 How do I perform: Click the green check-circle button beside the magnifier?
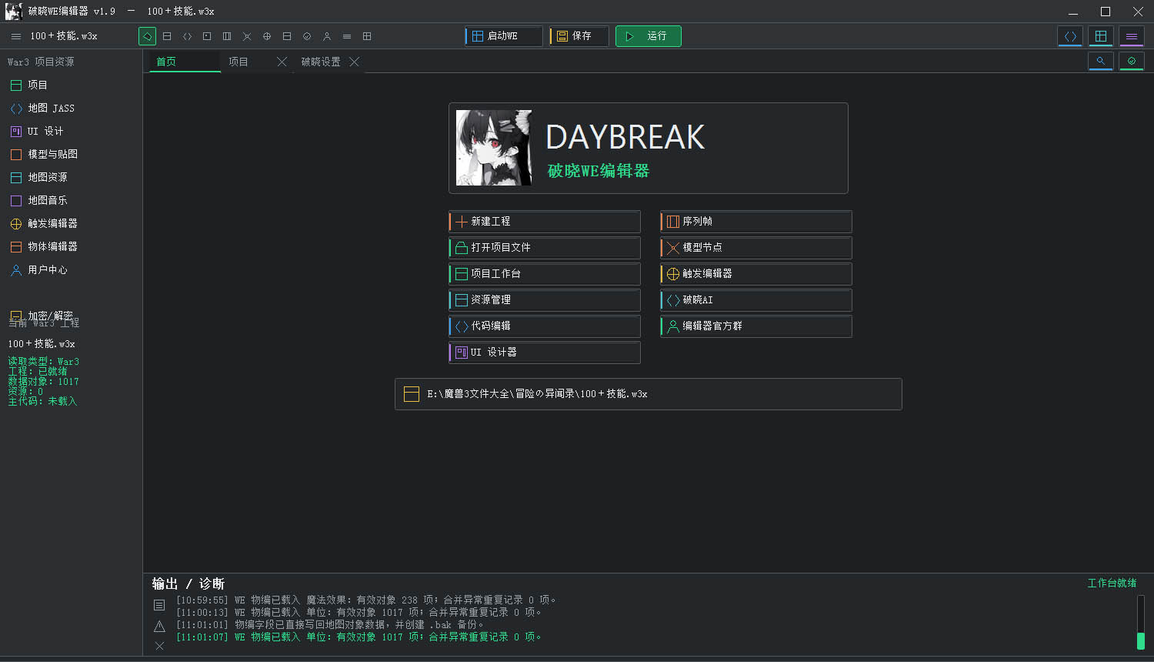point(1131,61)
